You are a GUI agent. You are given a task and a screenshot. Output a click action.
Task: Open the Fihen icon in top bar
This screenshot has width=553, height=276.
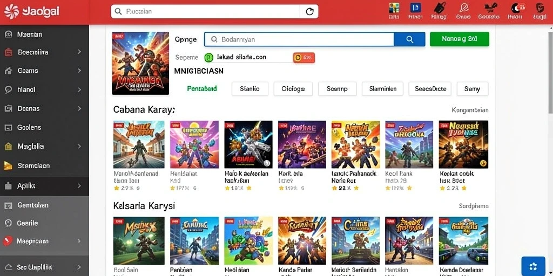click(x=415, y=11)
